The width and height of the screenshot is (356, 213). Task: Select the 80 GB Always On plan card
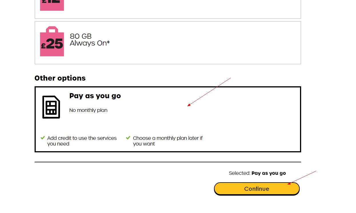tap(168, 43)
